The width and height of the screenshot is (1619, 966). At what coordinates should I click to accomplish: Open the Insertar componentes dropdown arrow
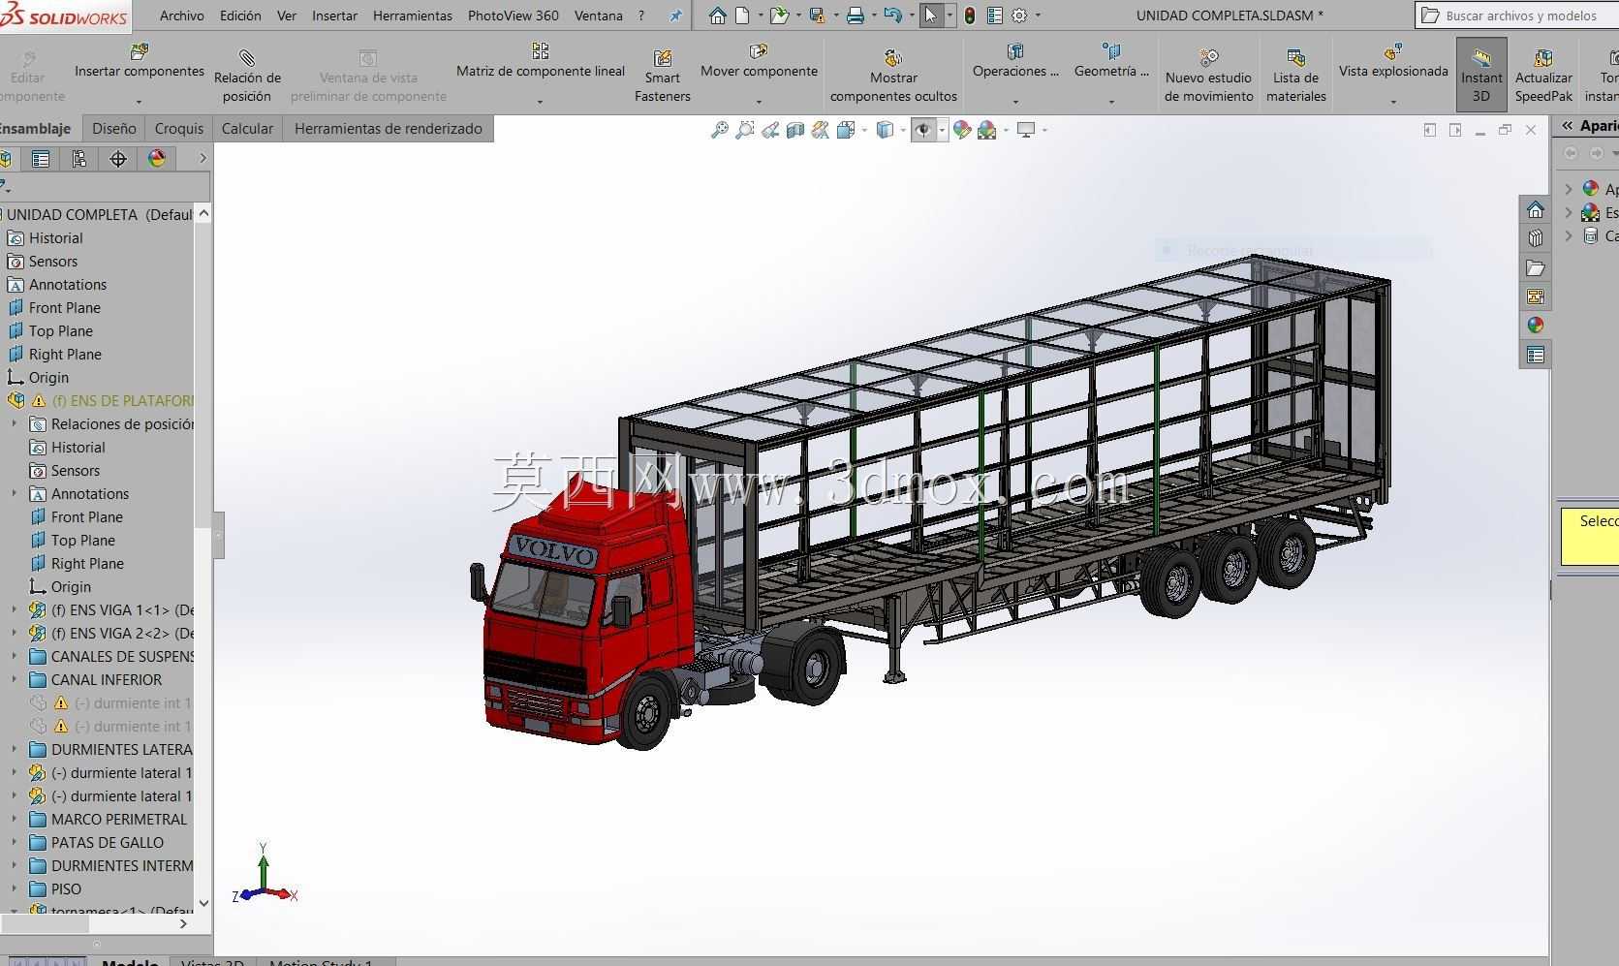[139, 101]
